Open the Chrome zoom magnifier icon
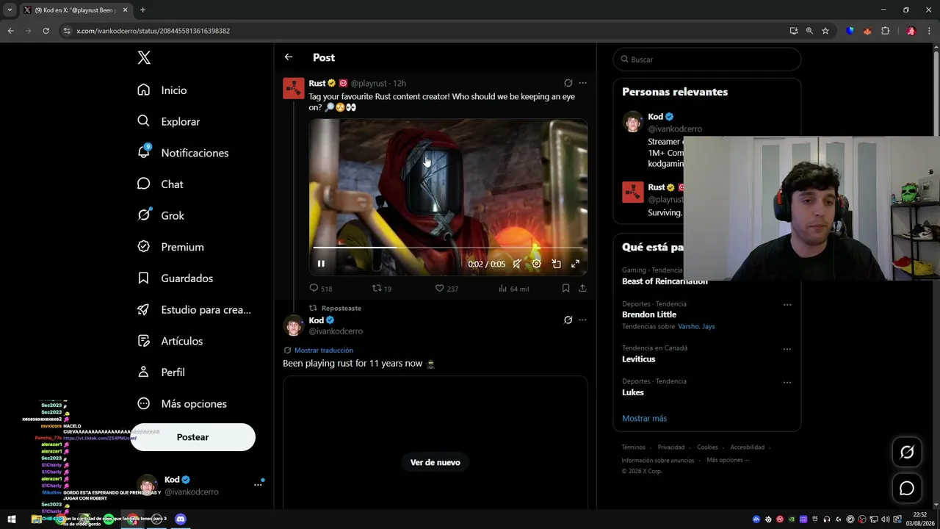 click(809, 31)
